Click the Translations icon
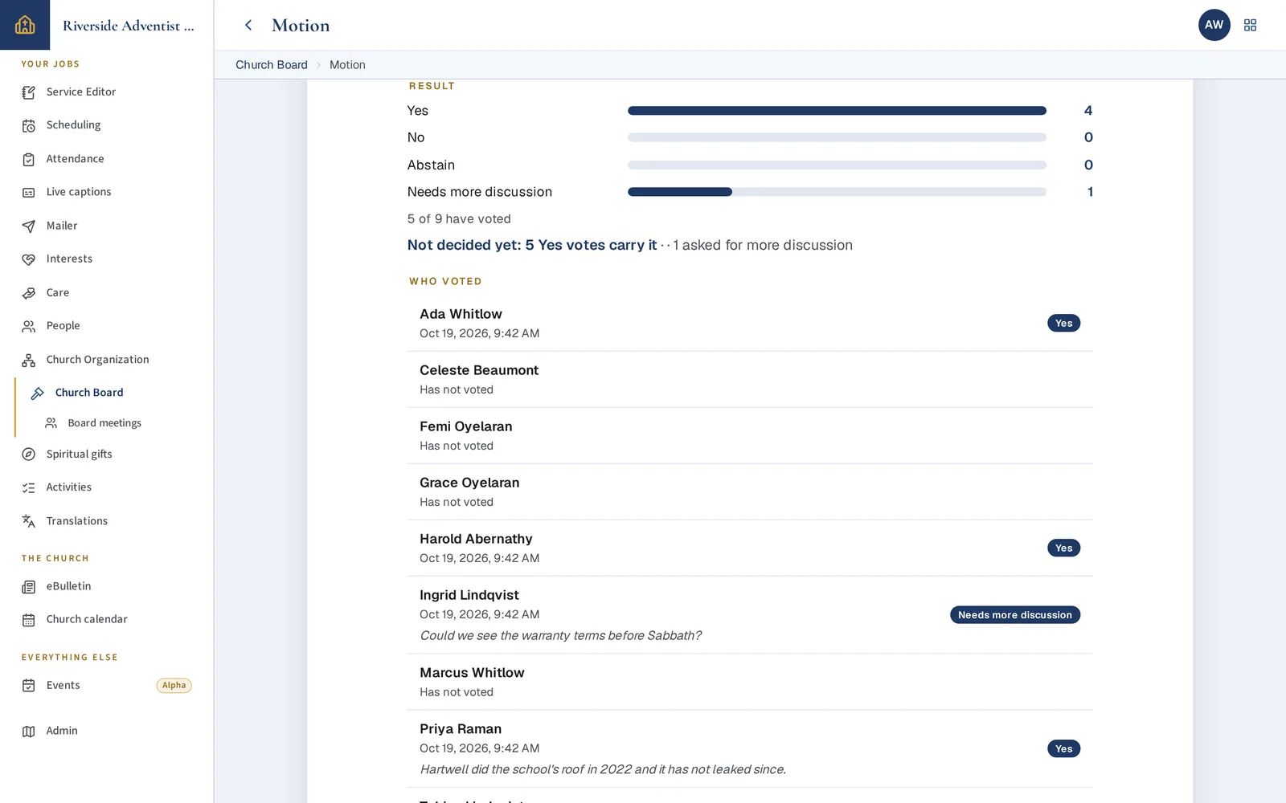This screenshot has width=1286, height=803. click(29, 521)
